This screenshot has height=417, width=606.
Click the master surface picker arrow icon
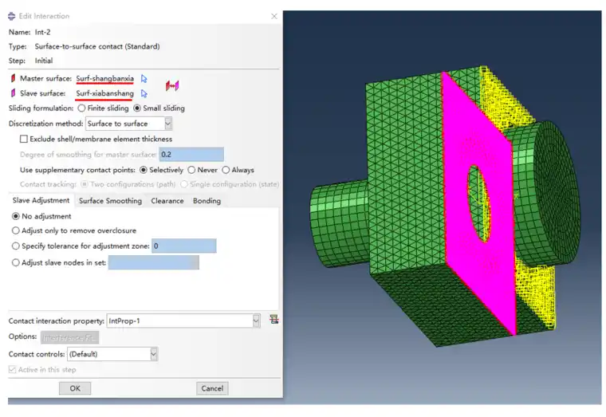click(144, 79)
